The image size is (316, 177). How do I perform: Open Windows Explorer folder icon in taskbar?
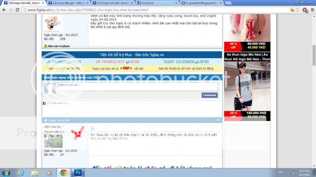click(35, 173)
